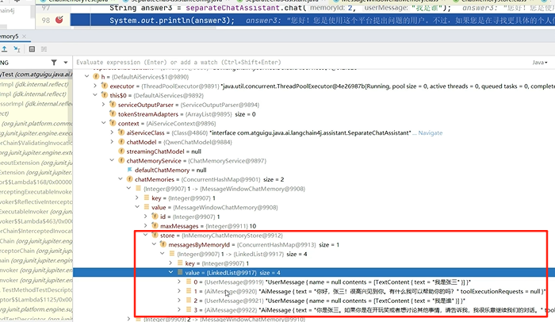Click the Navigate link for aiServiceClass
This screenshot has height=322, width=555.
[x=430, y=132]
